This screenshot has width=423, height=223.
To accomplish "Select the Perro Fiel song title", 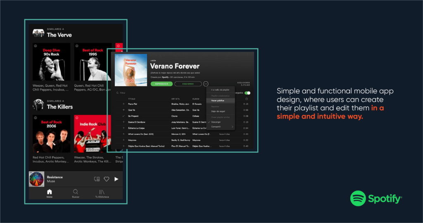I will (x=133, y=104).
